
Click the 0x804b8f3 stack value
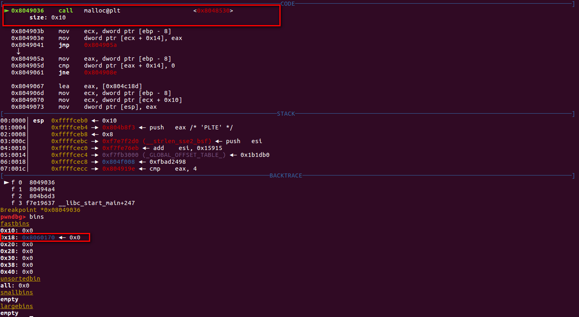pos(118,127)
